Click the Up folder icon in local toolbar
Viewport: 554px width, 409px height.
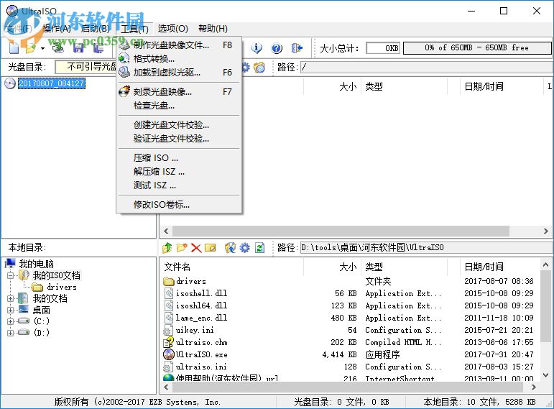pos(167,248)
